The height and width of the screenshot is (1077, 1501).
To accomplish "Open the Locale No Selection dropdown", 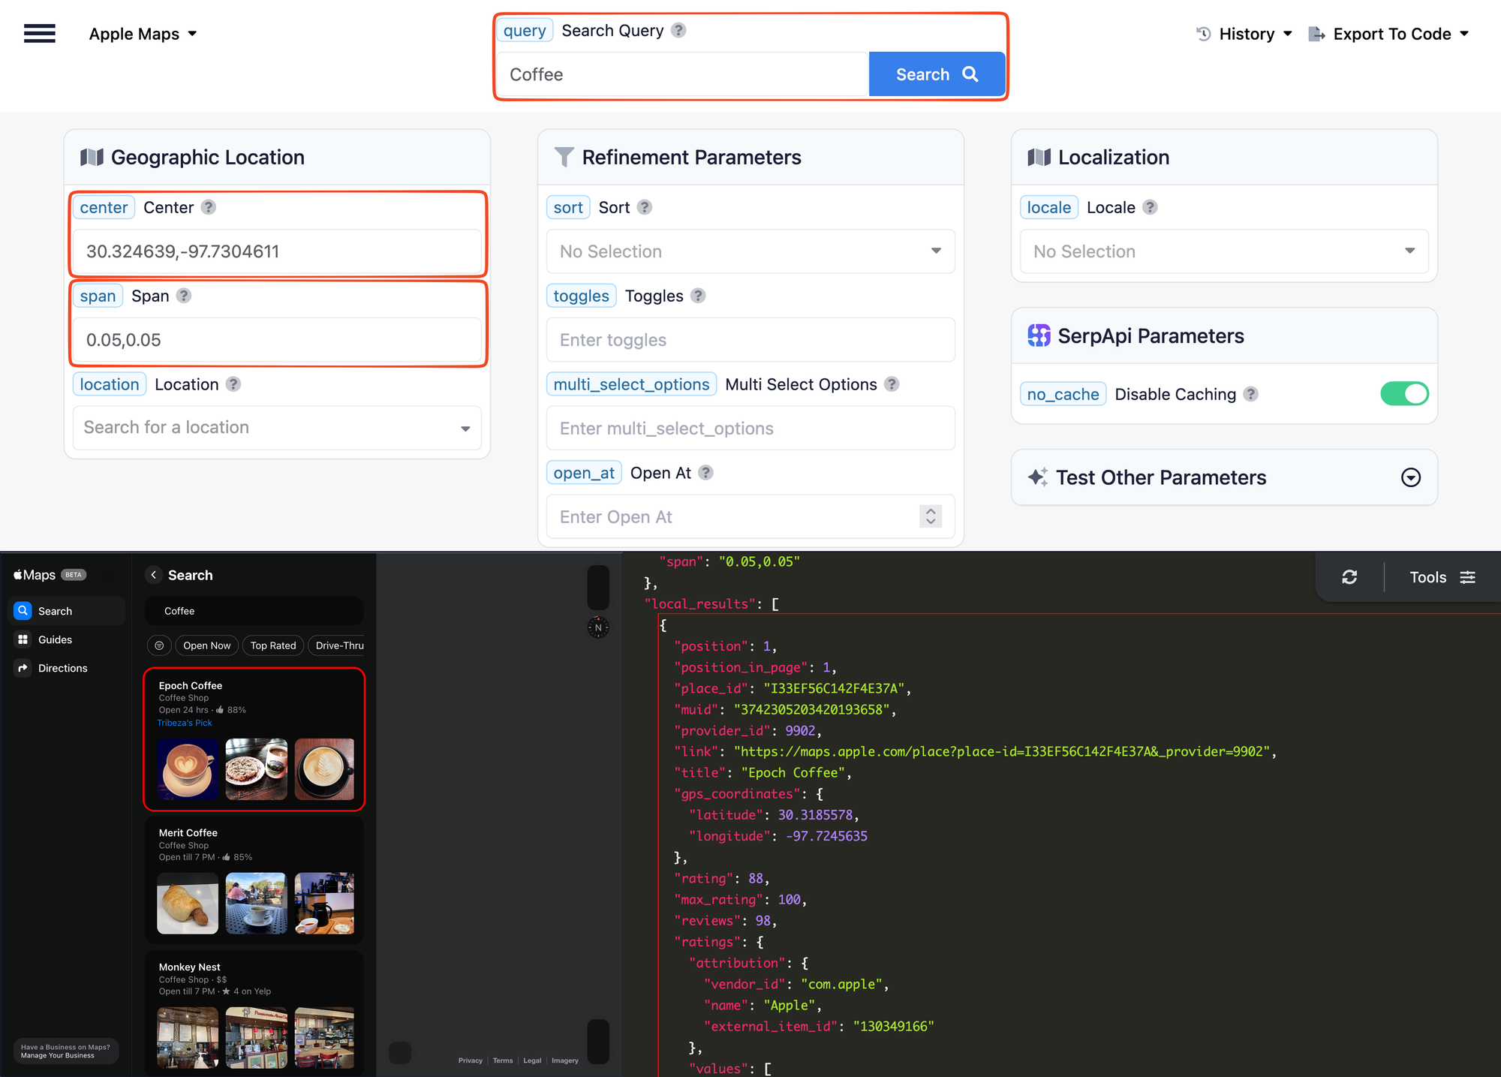I will point(1224,251).
